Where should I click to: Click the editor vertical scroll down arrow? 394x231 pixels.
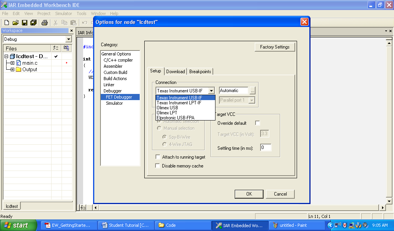tap(389, 201)
